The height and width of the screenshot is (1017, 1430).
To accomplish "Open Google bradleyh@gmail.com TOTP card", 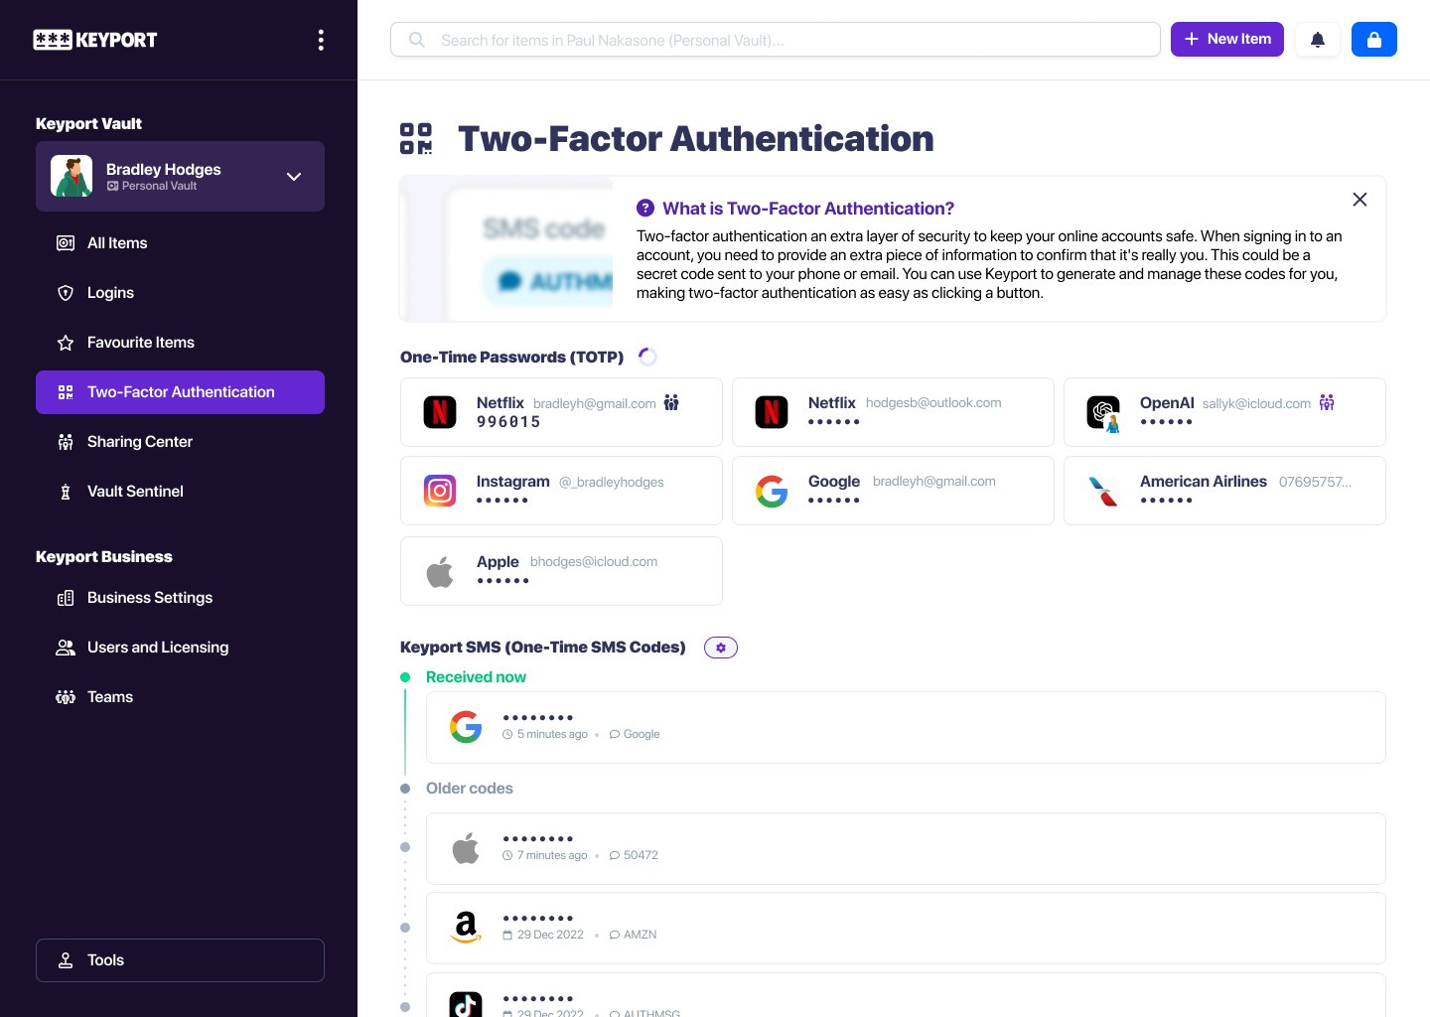I will tap(893, 491).
